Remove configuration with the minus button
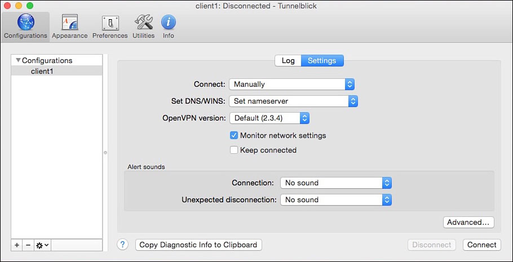The width and height of the screenshot is (513, 262). pyautogui.click(x=28, y=245)
